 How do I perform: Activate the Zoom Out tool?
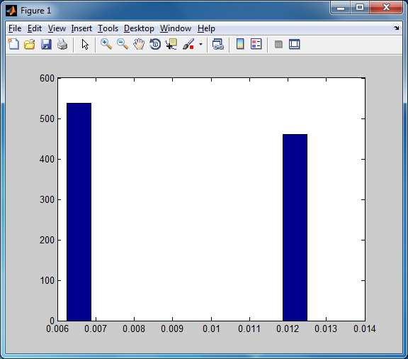point(123,44)
